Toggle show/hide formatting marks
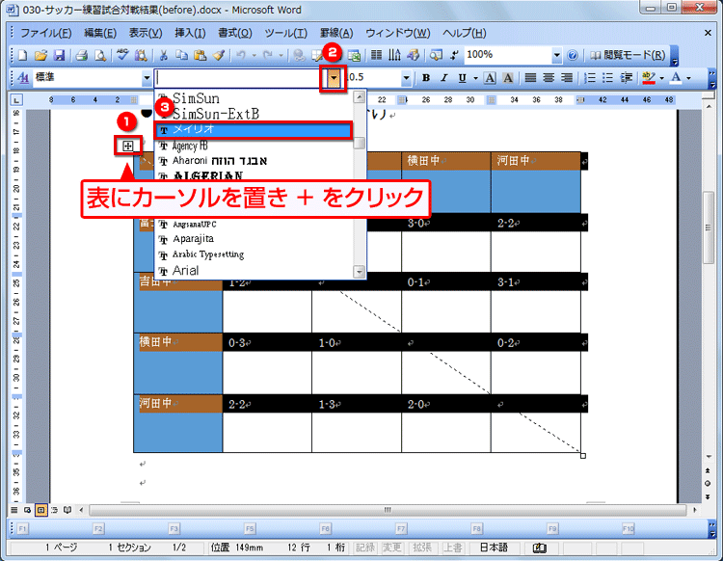The height and width of the screenshot is (561, 723). (x=455, y=55)
